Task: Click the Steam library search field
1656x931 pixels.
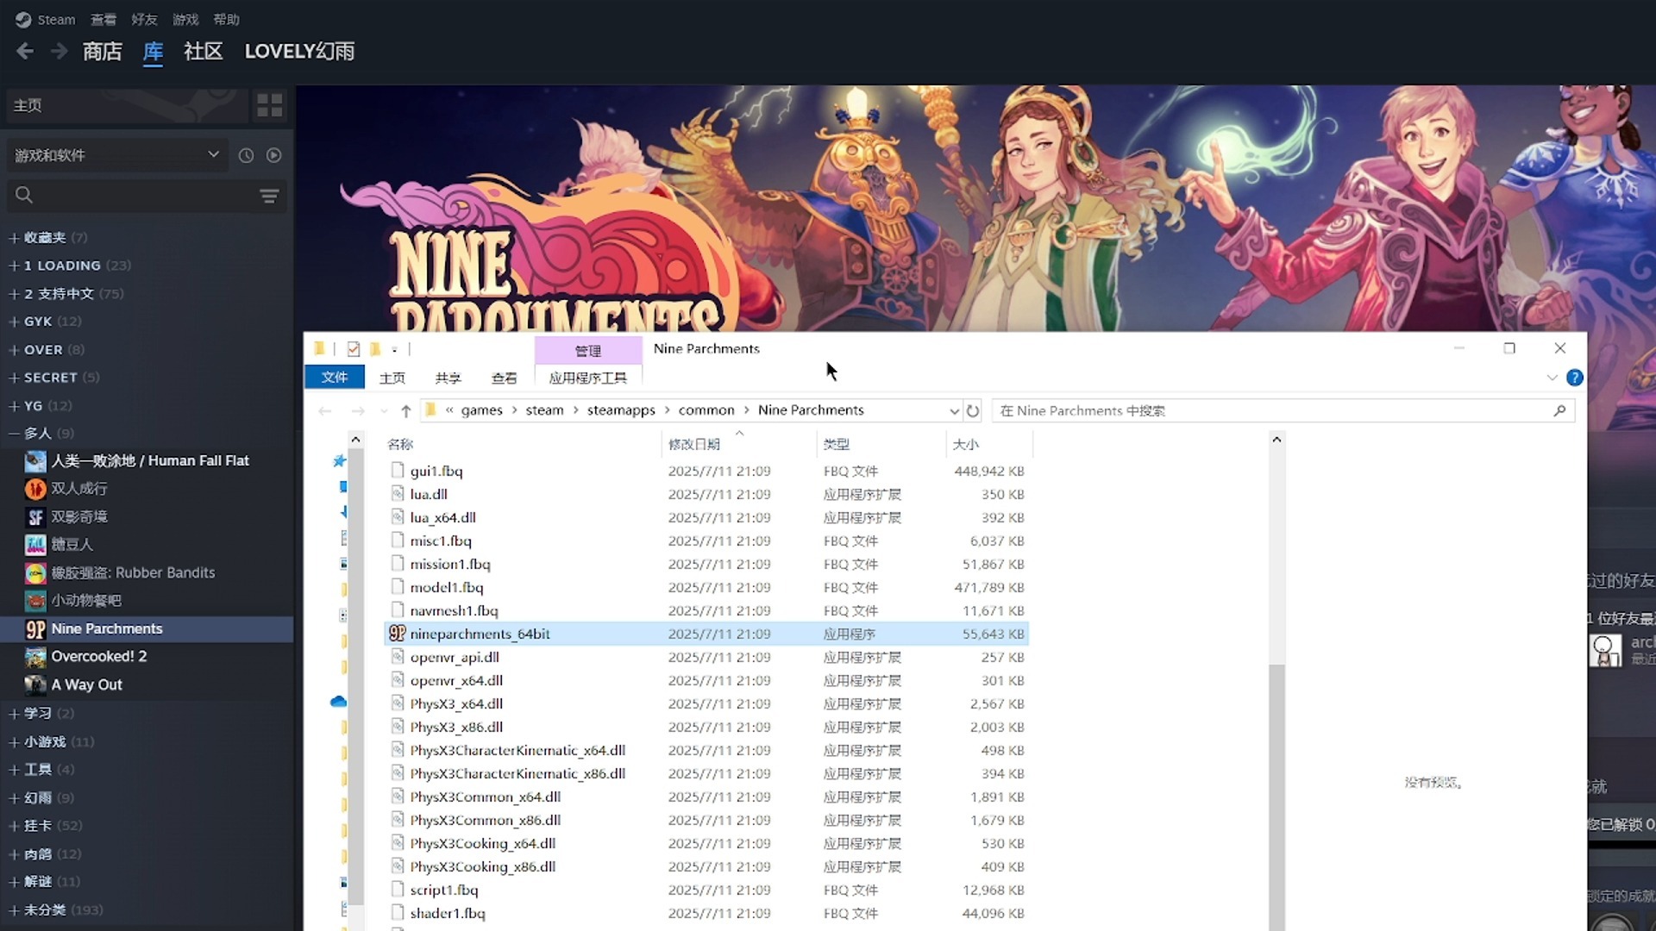Action: [x=147, y=196]
